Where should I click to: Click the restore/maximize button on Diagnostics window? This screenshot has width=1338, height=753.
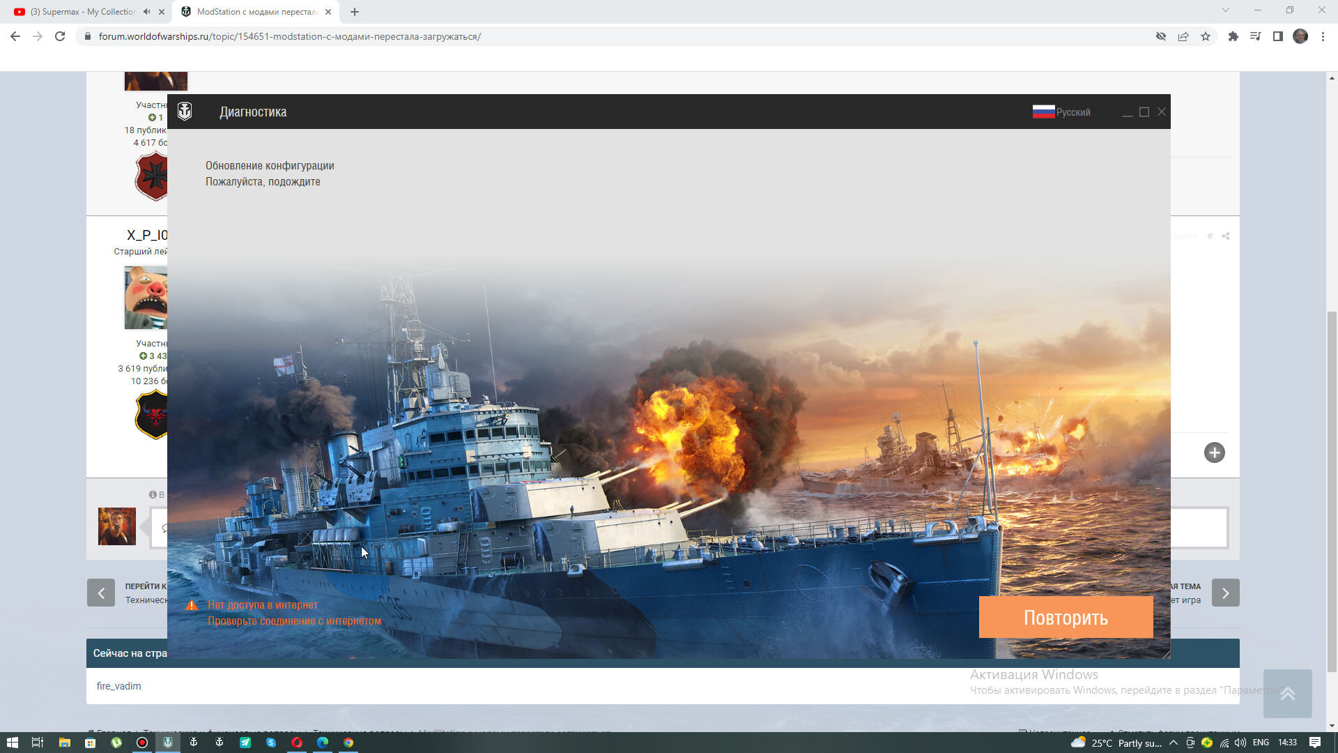tap(1144, 112)
